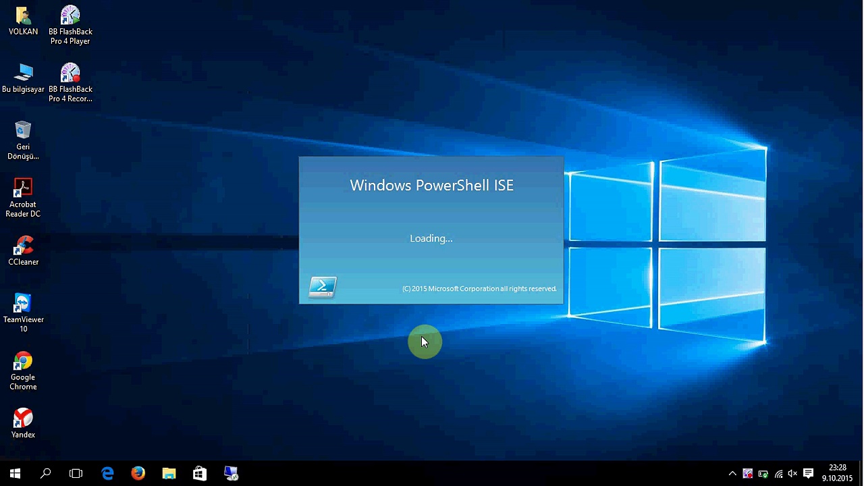The height and width of the screenshot is (486, 864).
Task: Click the PowerShell ISE taskbar icon
Action: pos(231,473)
